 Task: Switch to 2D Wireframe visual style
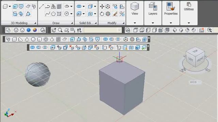[x=8, y=30]
